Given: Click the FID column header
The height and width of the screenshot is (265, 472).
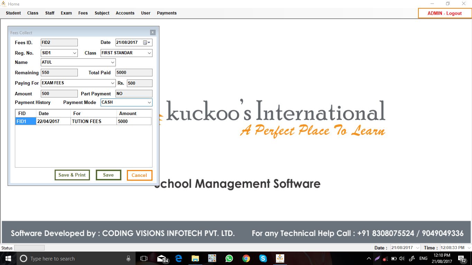Looking at the screenshot, I should pos(26,113).
